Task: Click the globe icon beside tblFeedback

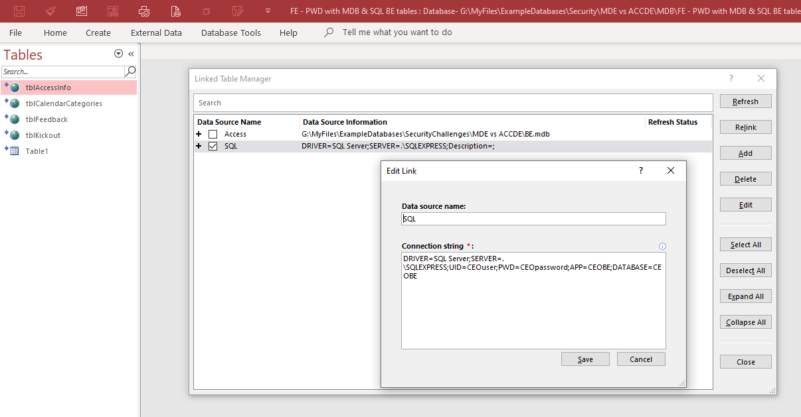Action: [13, 119]
